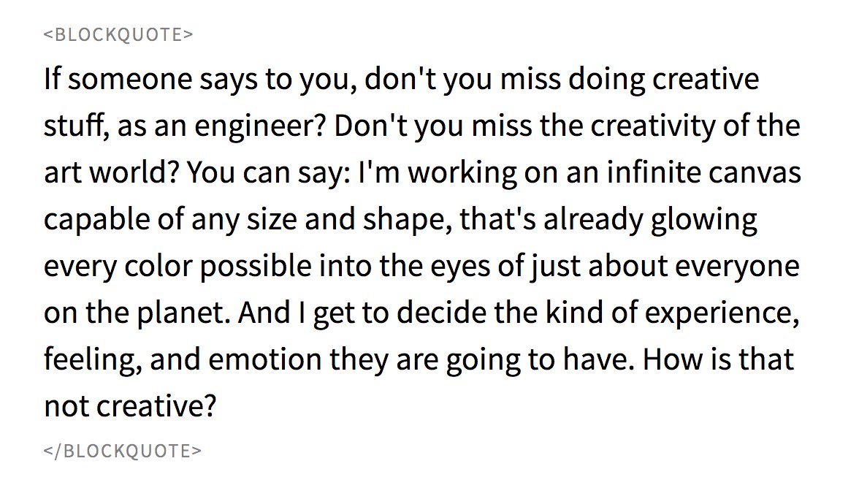Click the opening <BLOCKQUOTE> tag label
This screenshot has width=859, height=488.
(118, 34)
